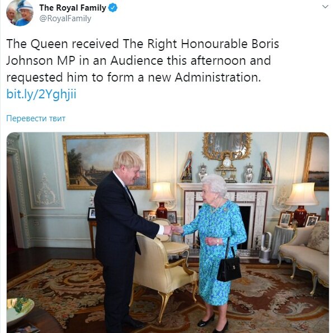Follow the bit.ly/2Yghjii link
Image resolution: width=334 pixels, height=333 pixels.
[x=41, y=94]
